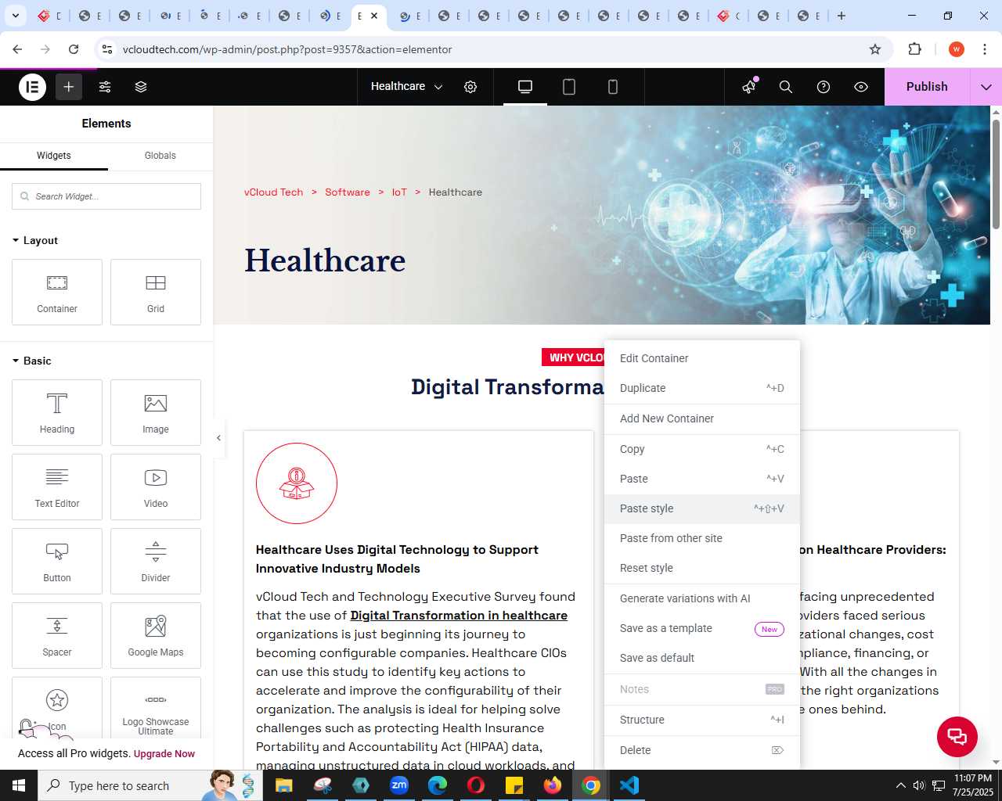Click the Software breadcrumb link
The width and height of the screenshot is (1002, 801).
(x=348, y=192)
